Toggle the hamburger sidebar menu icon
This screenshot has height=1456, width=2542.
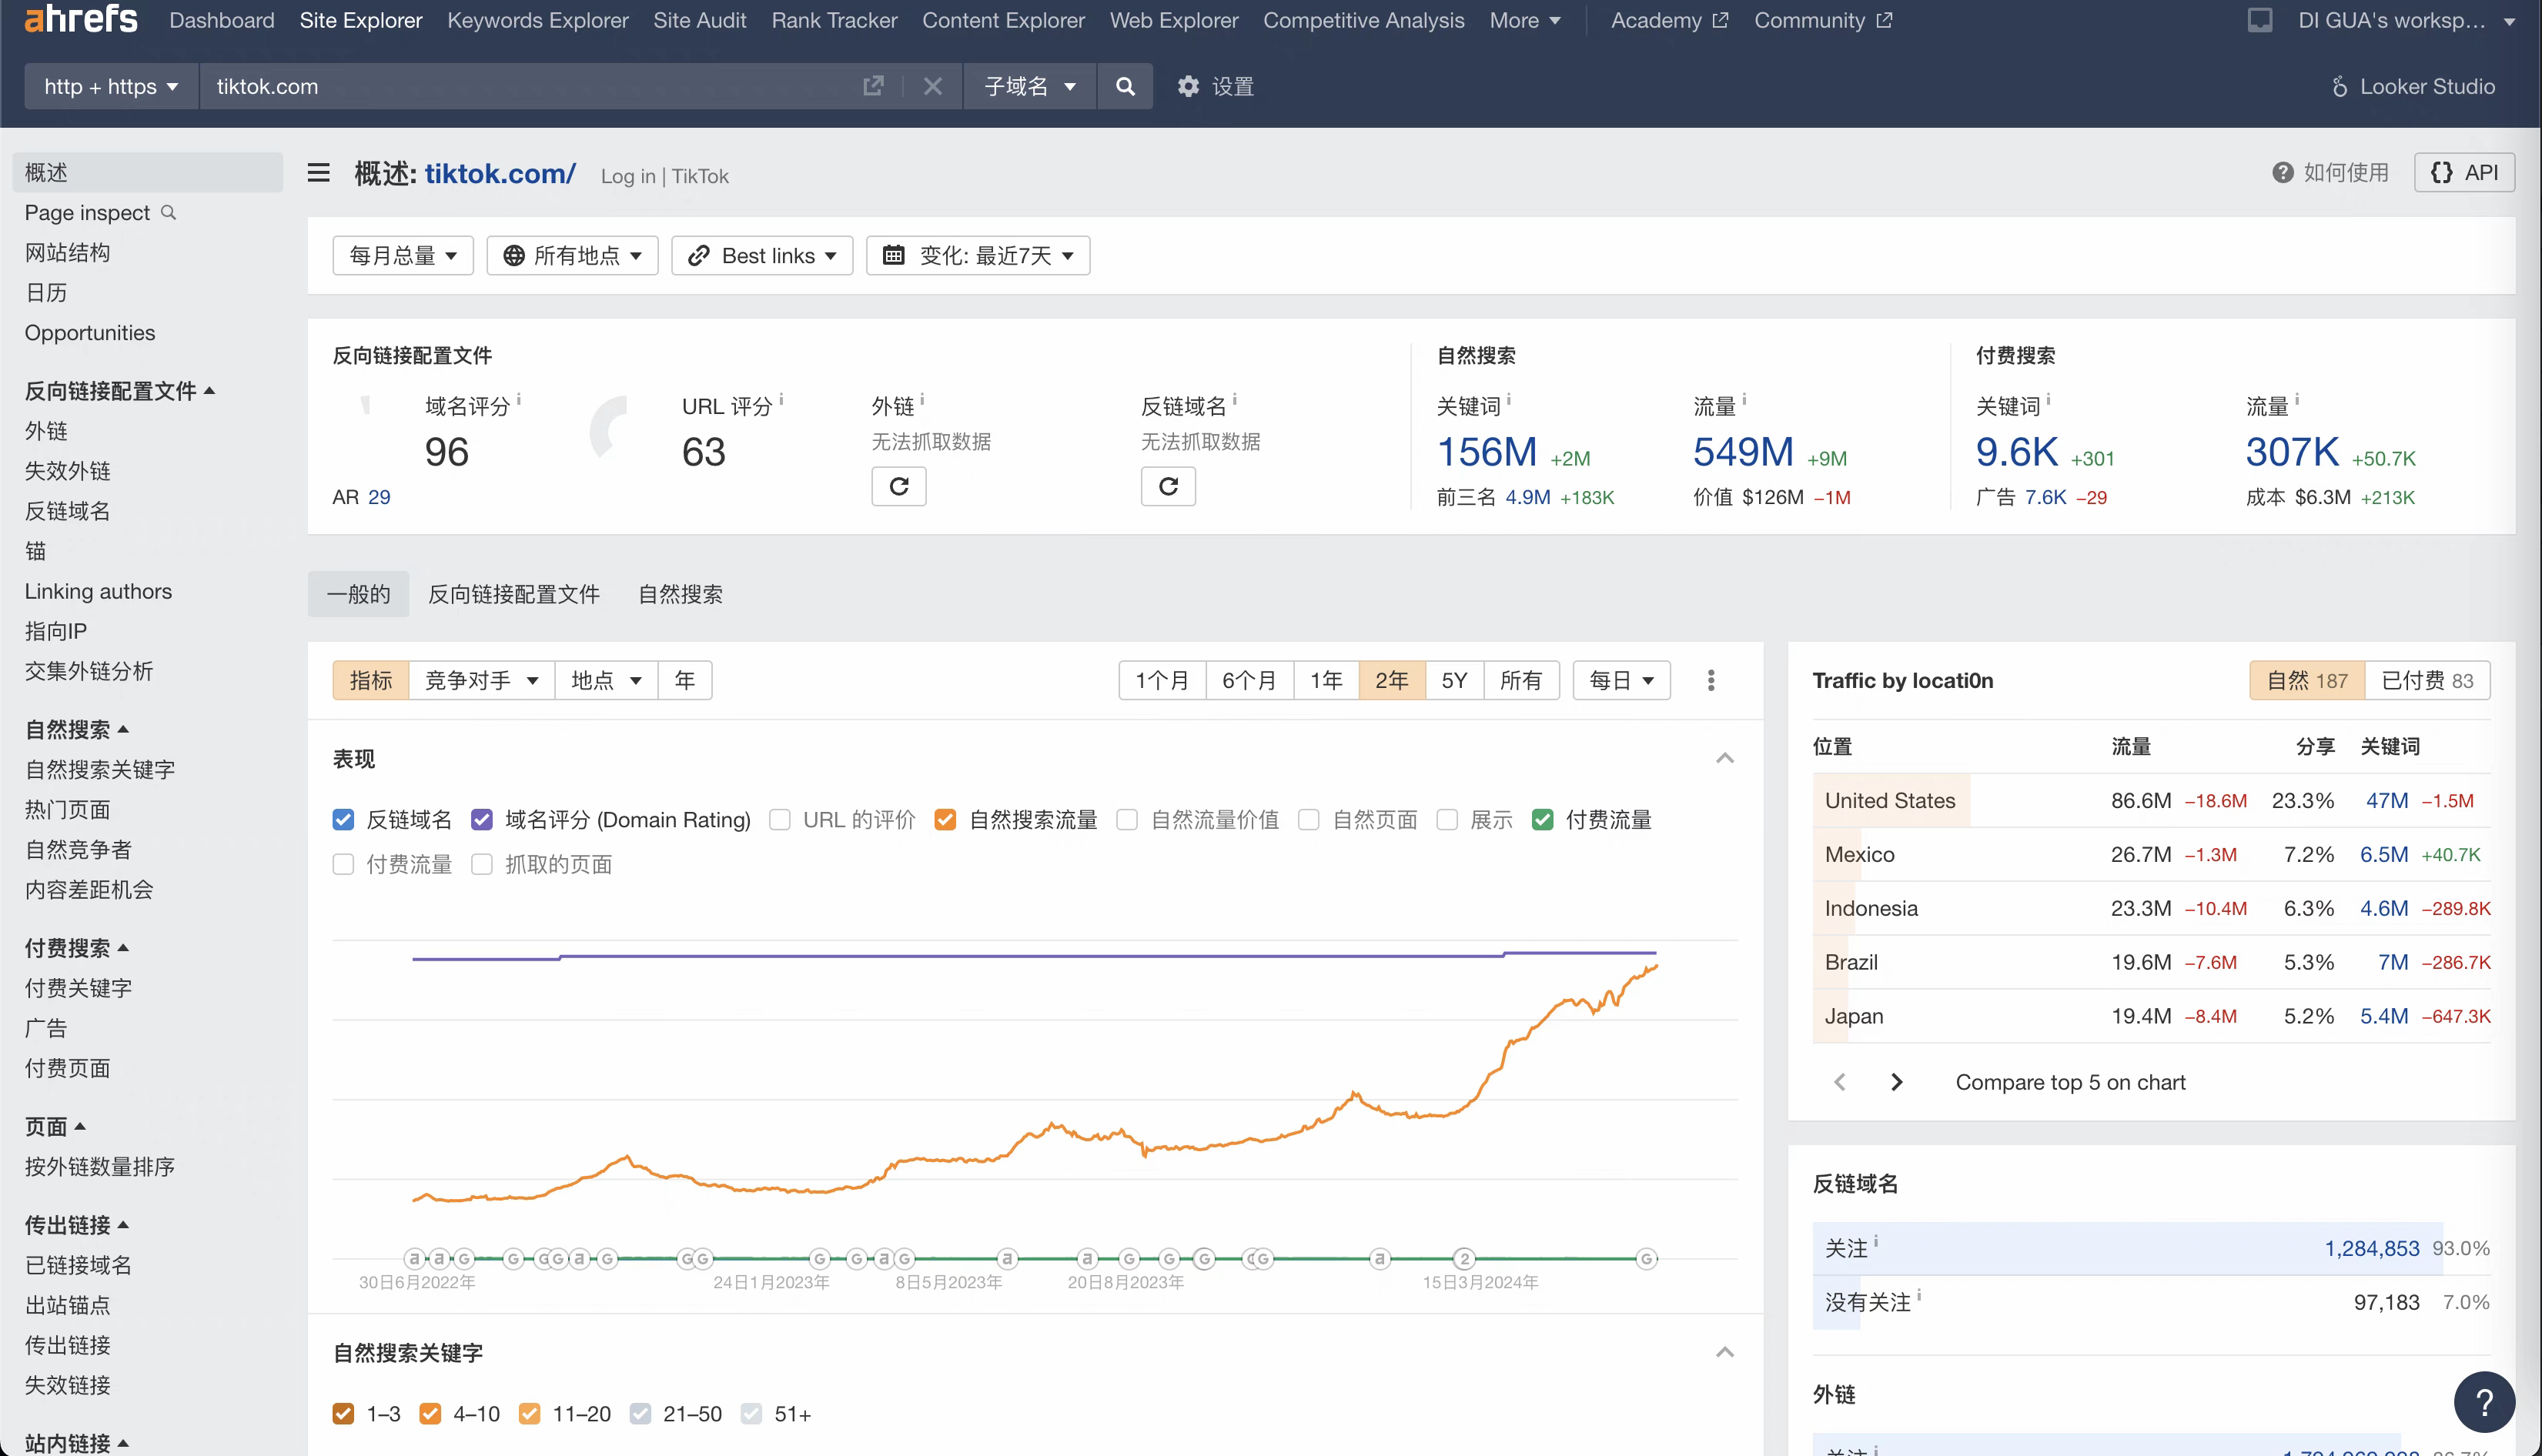(x=318, y=173)
